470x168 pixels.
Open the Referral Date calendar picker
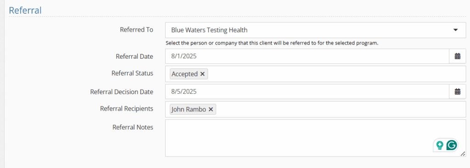pyautogui.click(x=458, y=56)
